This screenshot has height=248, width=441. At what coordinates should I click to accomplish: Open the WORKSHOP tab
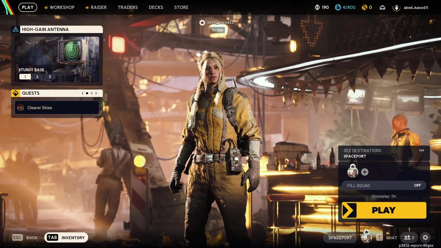59,7
